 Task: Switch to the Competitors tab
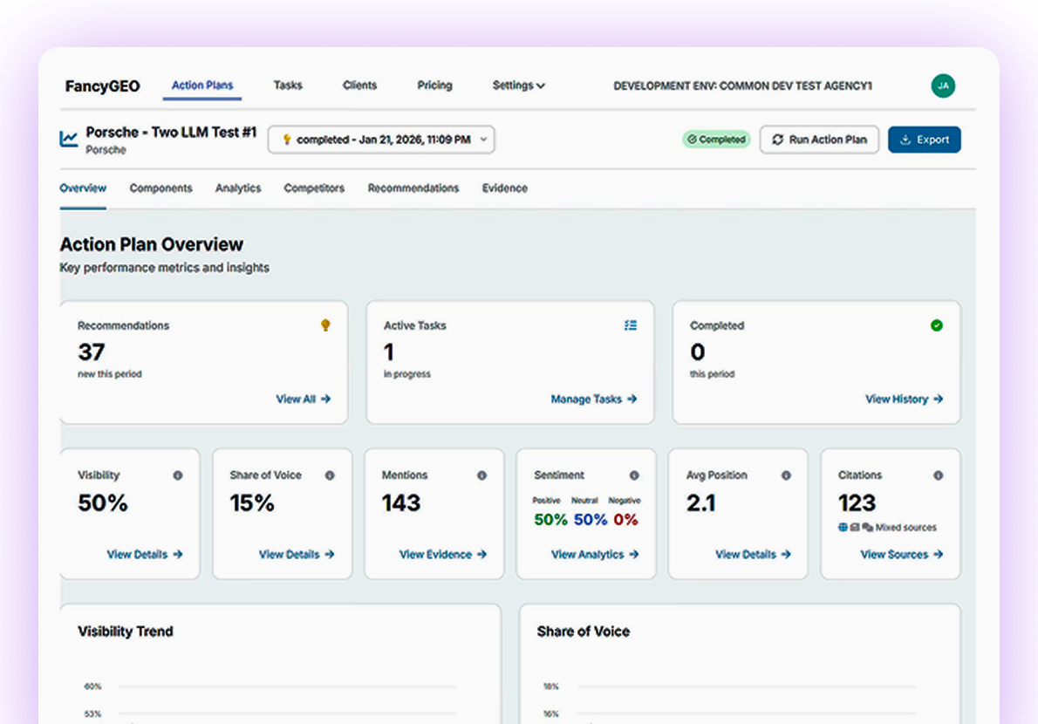[x=314, y=188]
